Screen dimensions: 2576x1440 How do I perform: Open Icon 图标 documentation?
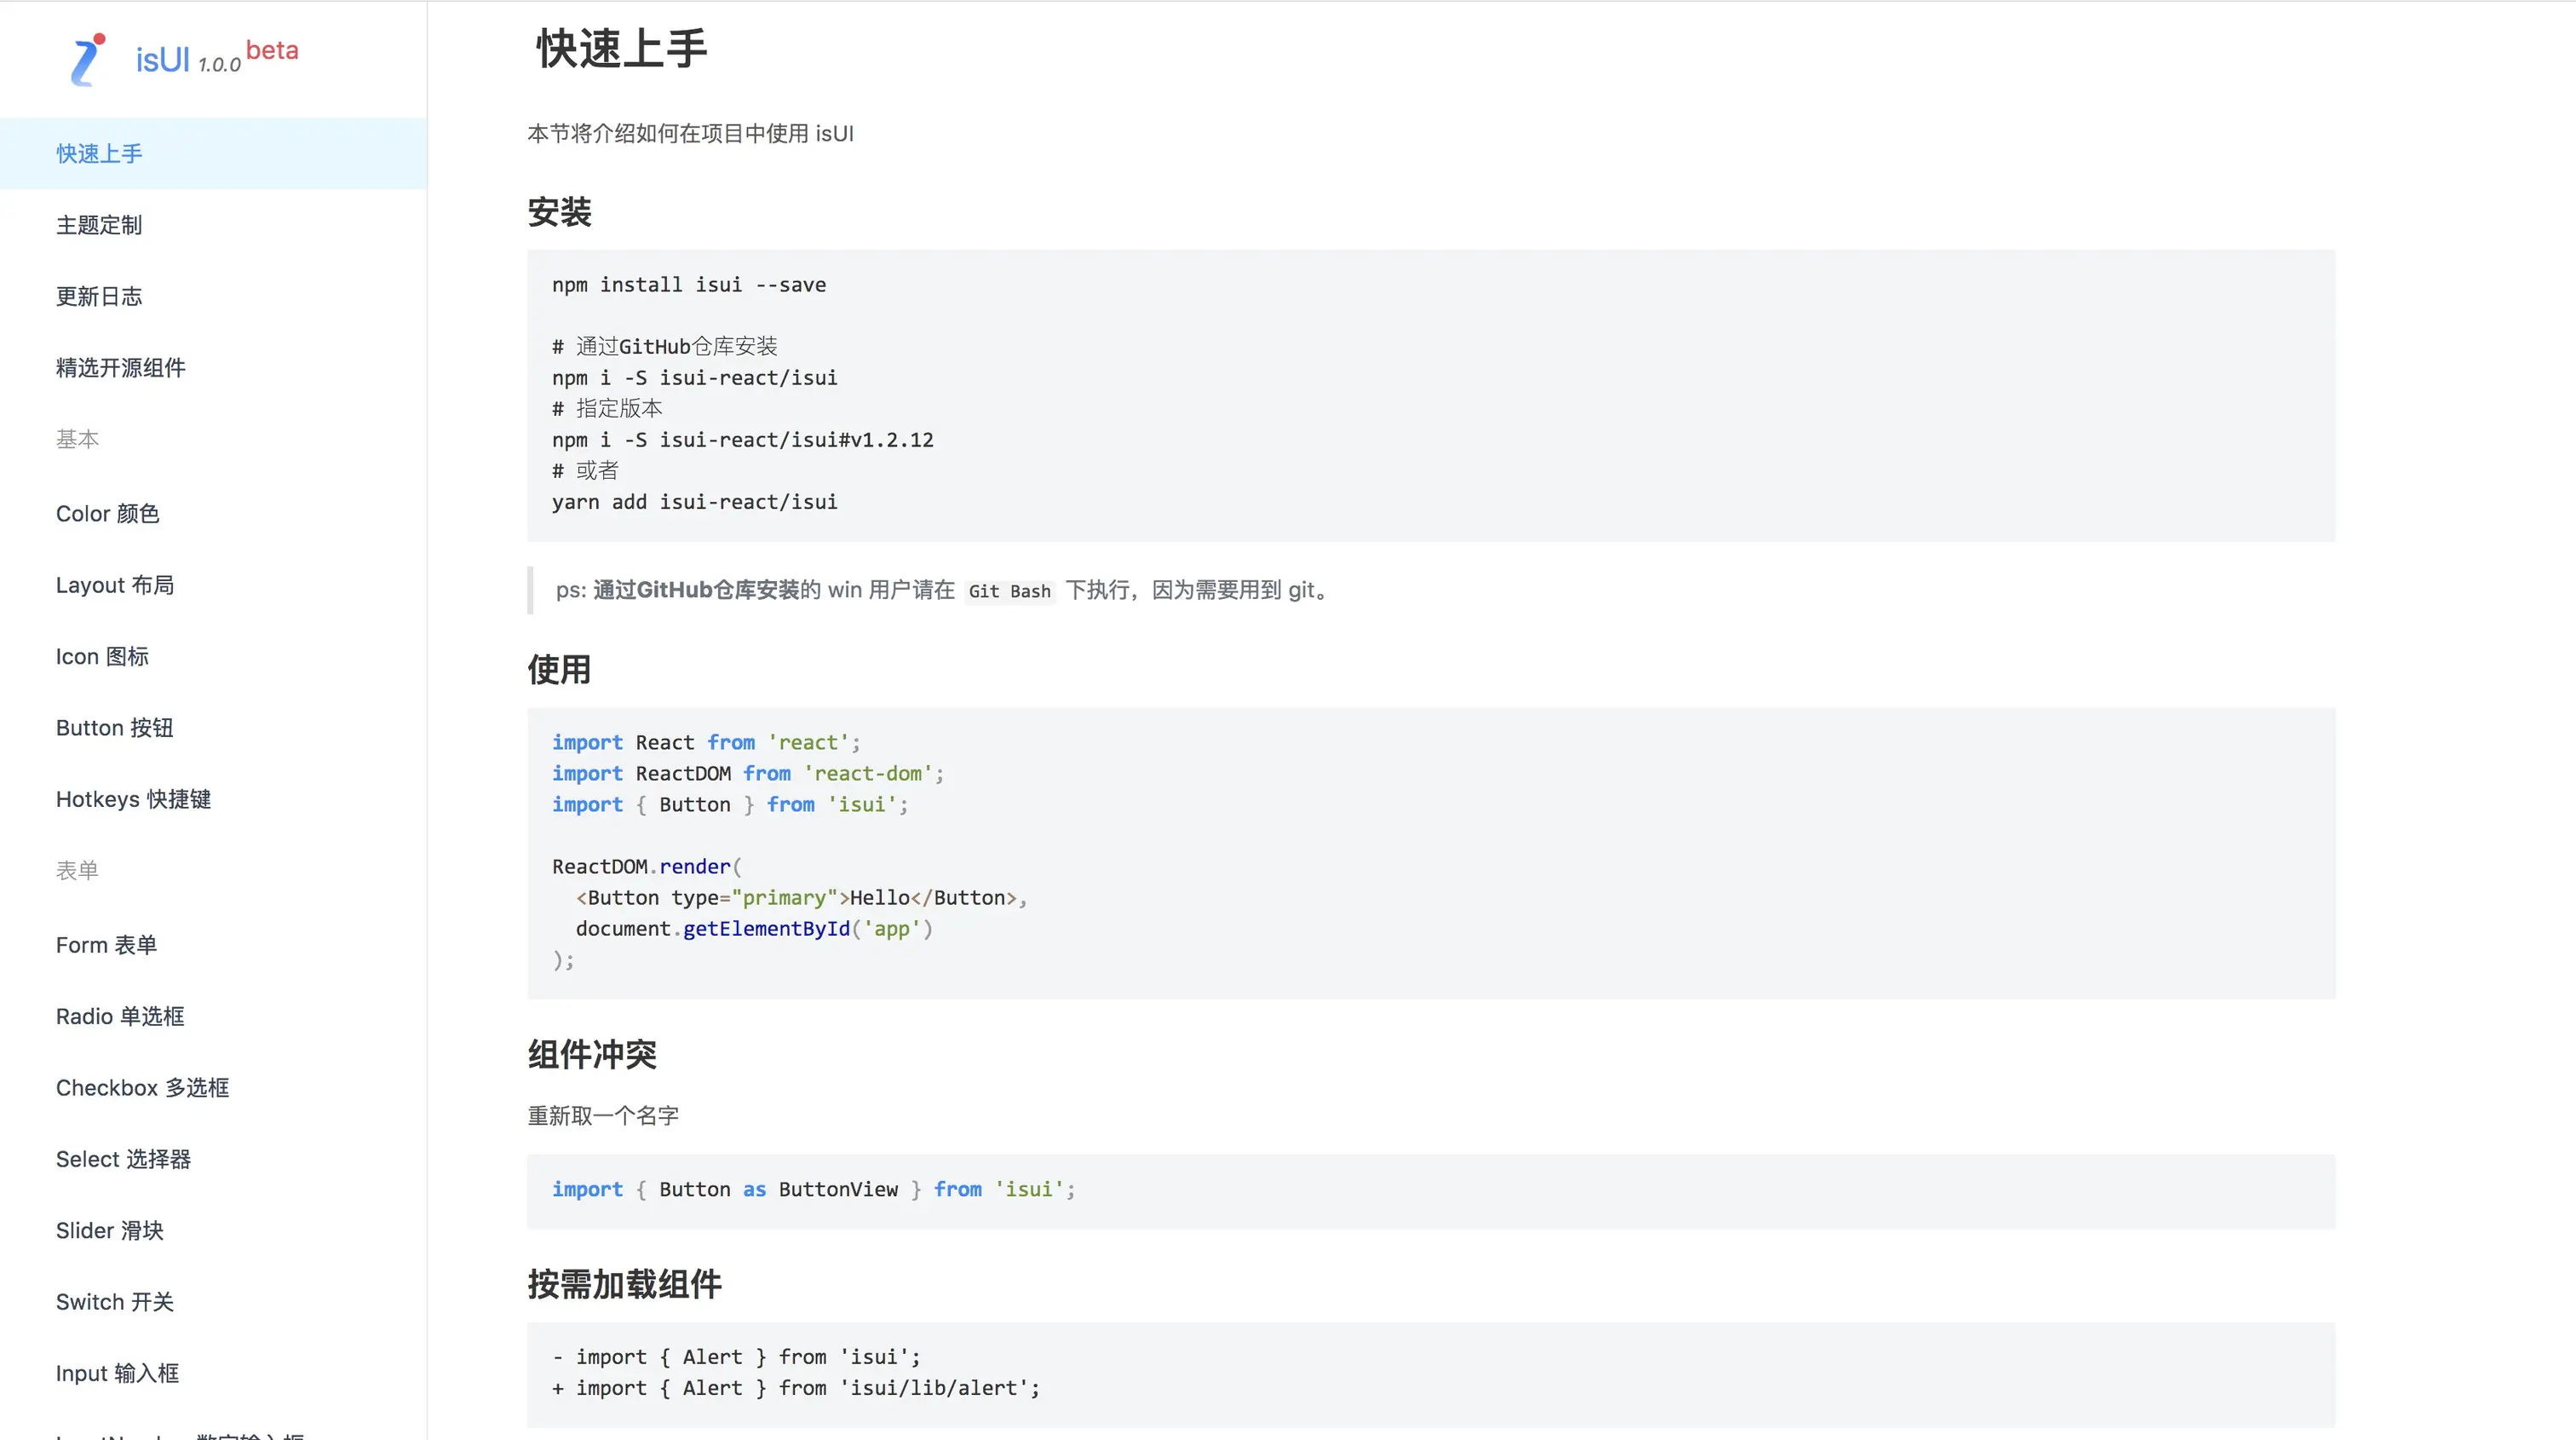click(102, 657)
